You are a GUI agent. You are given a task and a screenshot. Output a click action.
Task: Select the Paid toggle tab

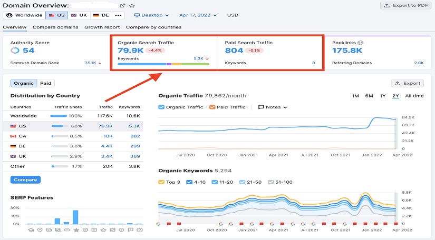tap(46, 83)
